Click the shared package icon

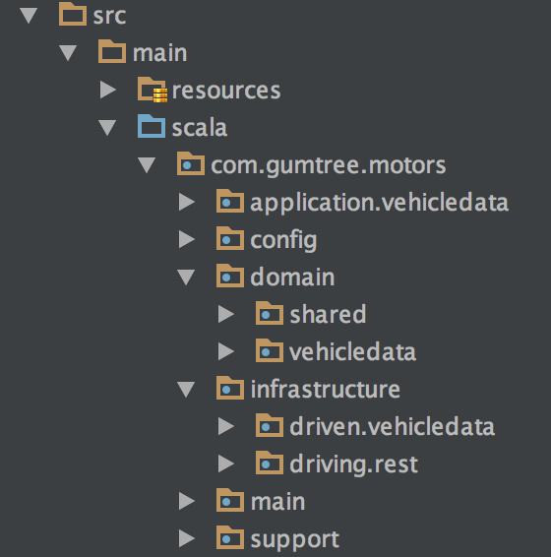click(270, 313)
